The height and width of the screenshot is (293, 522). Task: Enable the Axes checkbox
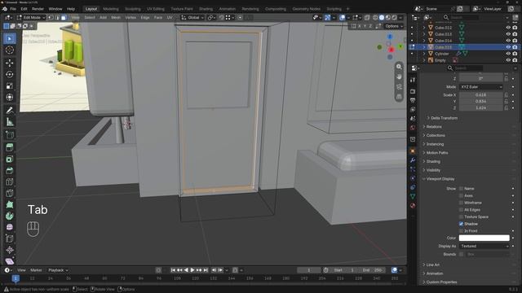461,195
